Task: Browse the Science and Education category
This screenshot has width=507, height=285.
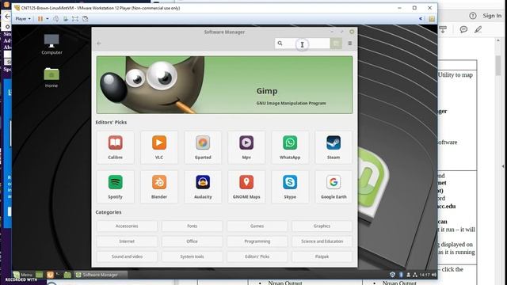Action: click(322, 241)
